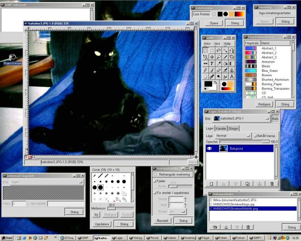Open the Arkiv menu in GIMP toolbox

click(x=207, y=43)
